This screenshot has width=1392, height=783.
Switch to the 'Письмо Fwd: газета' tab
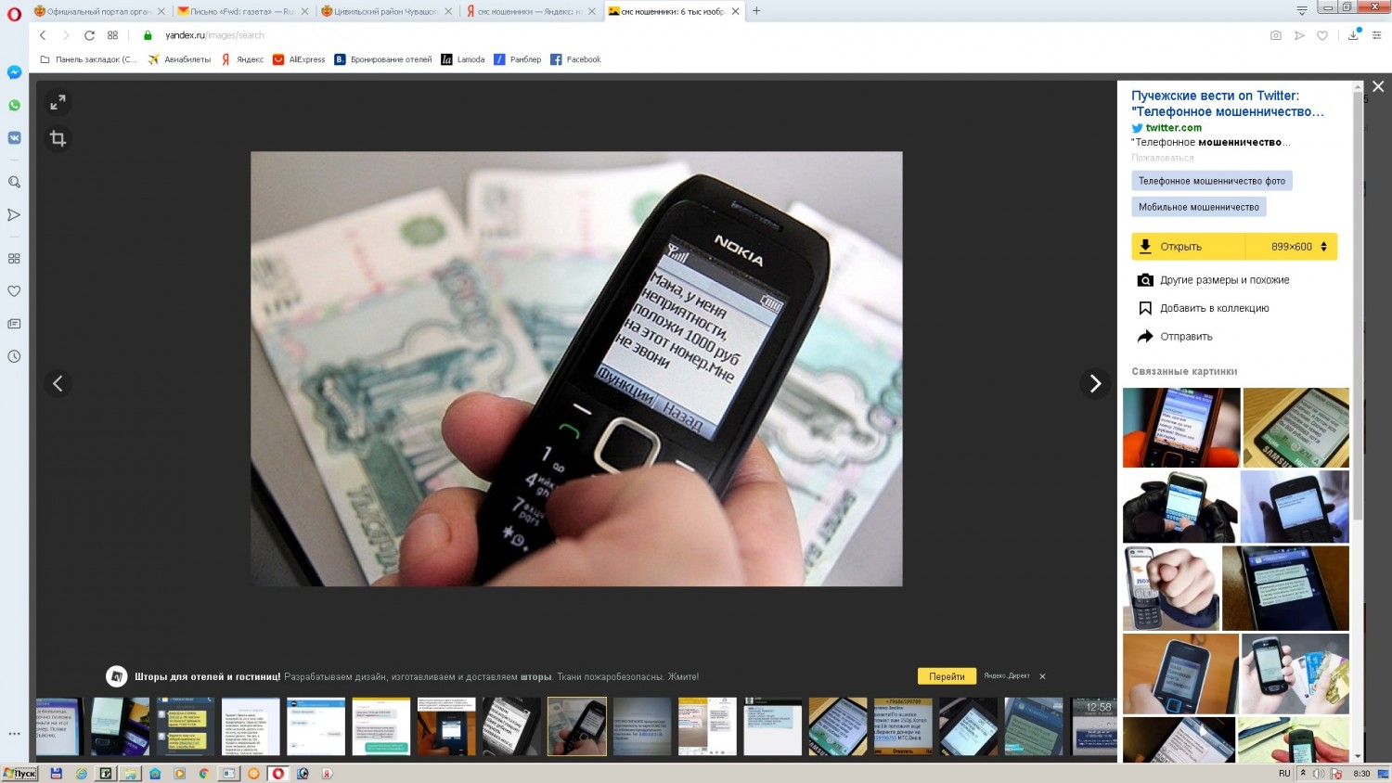(242, 11)
